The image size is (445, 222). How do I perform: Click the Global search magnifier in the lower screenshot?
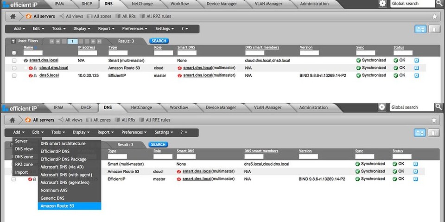[x=439, y=107]
